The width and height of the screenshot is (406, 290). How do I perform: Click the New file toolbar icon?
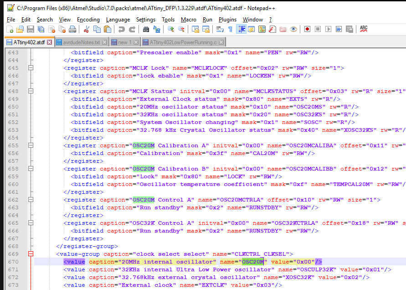(10, 29)
